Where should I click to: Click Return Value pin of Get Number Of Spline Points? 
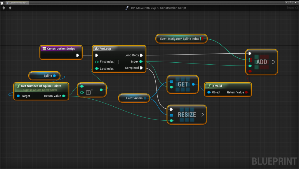(64, 96)
